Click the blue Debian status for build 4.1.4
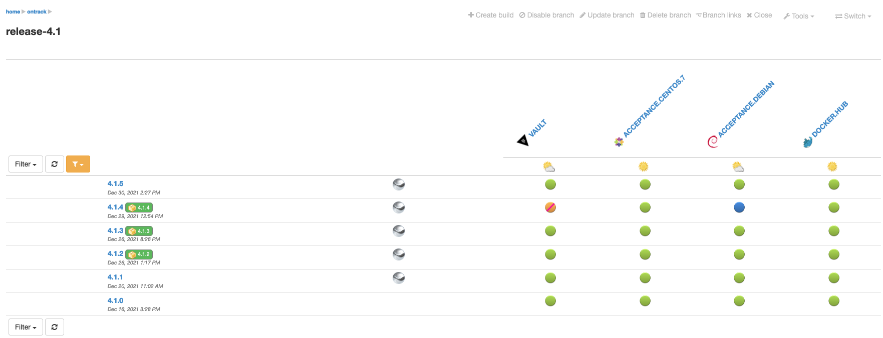Image resolution: width=883 pixels, height=338 pixels. click(x=739, y=207)
